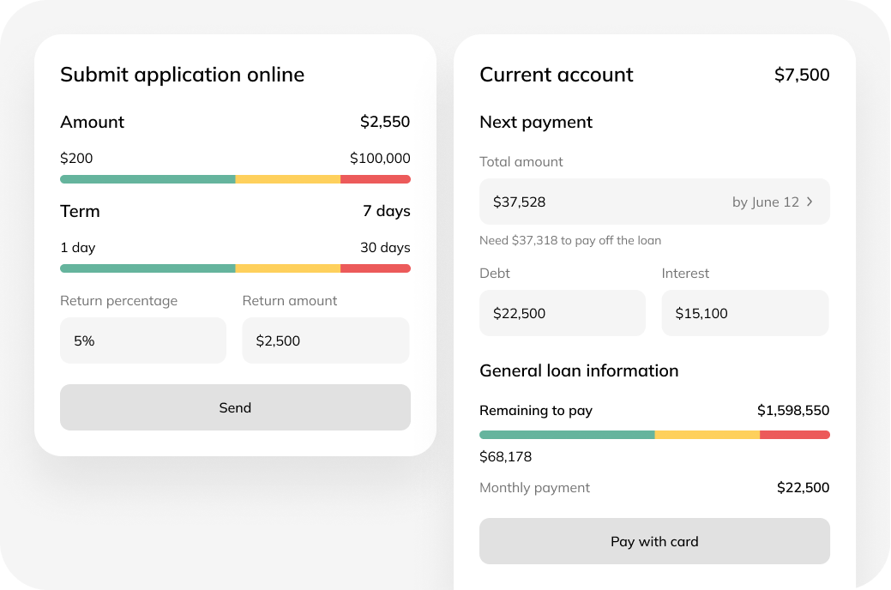Click the Send button

(x=235, y=407)
